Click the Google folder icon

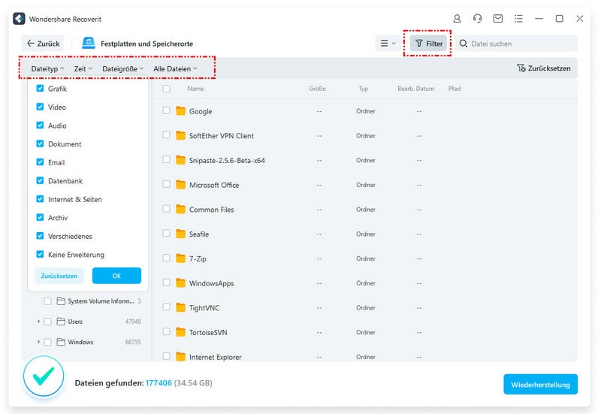click(180, 110)
